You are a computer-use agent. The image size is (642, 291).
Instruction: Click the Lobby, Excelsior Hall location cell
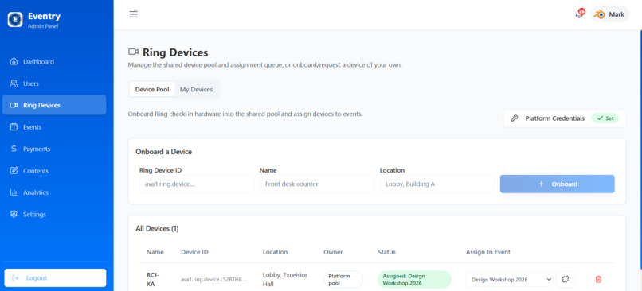[285, 279]
